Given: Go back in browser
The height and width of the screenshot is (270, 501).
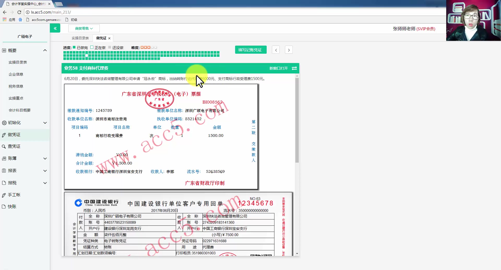Looking at the screenshot, I should click(x=5, y=12).
